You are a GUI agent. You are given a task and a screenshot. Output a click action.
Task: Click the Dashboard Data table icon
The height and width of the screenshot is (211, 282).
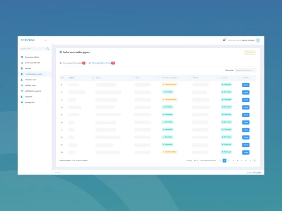click(22, 57)
